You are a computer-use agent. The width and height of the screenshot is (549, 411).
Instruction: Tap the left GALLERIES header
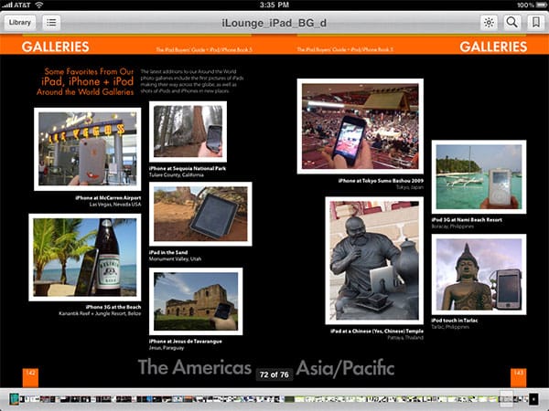(x=55, y=47)
